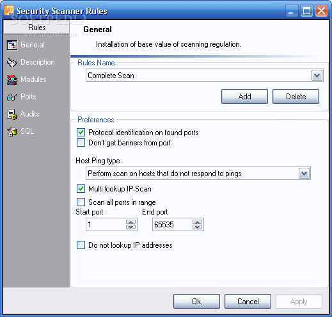Enable Do not lookup IP addresses
332x317 pixels.
(x=81, y=245)
